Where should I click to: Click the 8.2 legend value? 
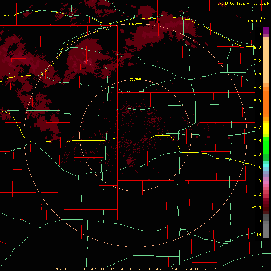257,61
